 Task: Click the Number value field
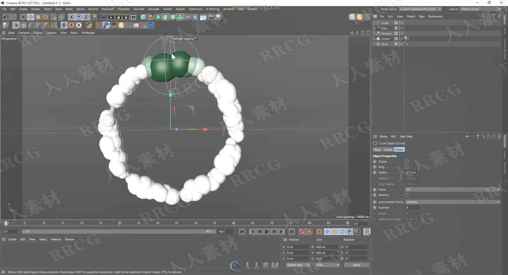[x=412, y=208]
